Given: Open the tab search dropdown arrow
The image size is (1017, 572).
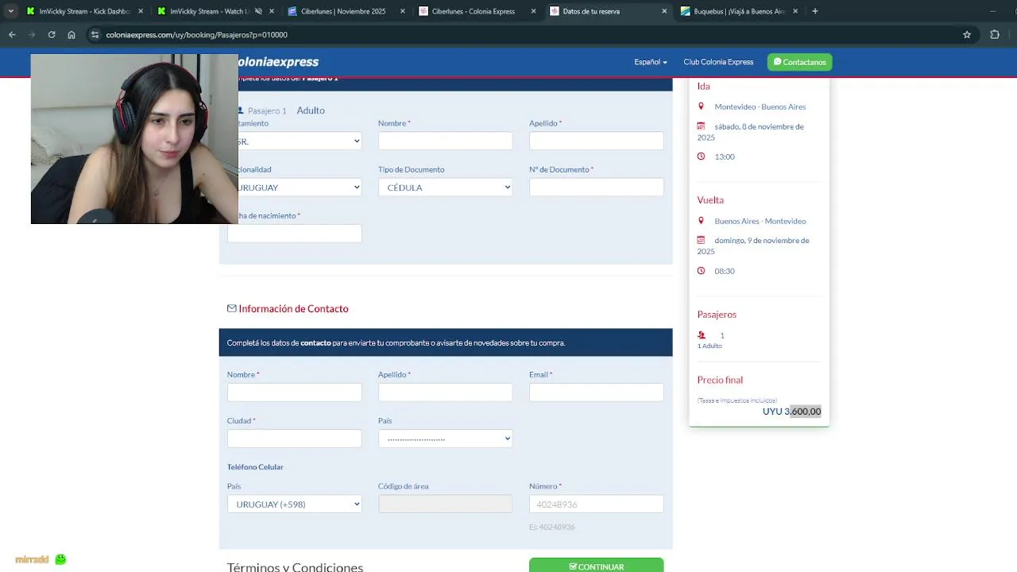Looking at the screenshot, I should (x=10, y=11).
